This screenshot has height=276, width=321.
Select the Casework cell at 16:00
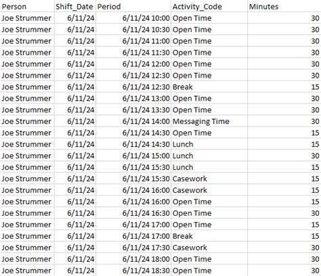click(209, 190)
